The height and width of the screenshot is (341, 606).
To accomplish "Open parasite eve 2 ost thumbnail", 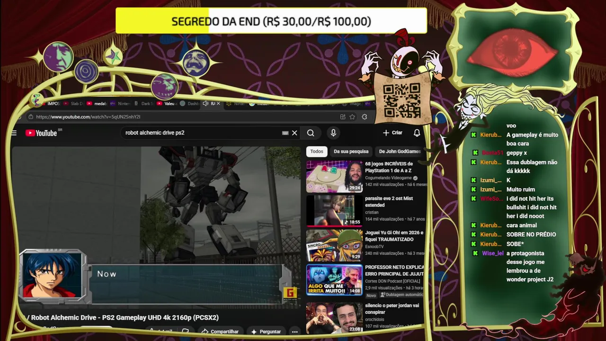I will (334, 211).
